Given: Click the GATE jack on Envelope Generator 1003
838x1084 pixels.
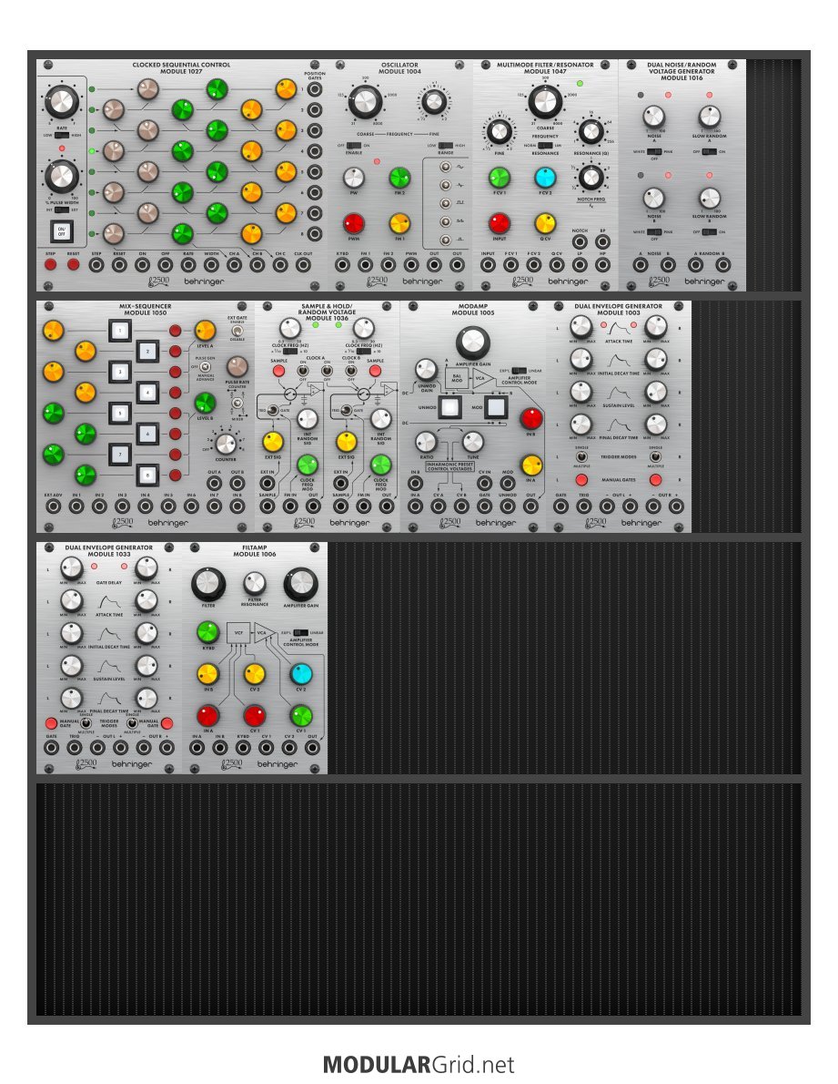Looking at the screenshot, I should [561, 506].
